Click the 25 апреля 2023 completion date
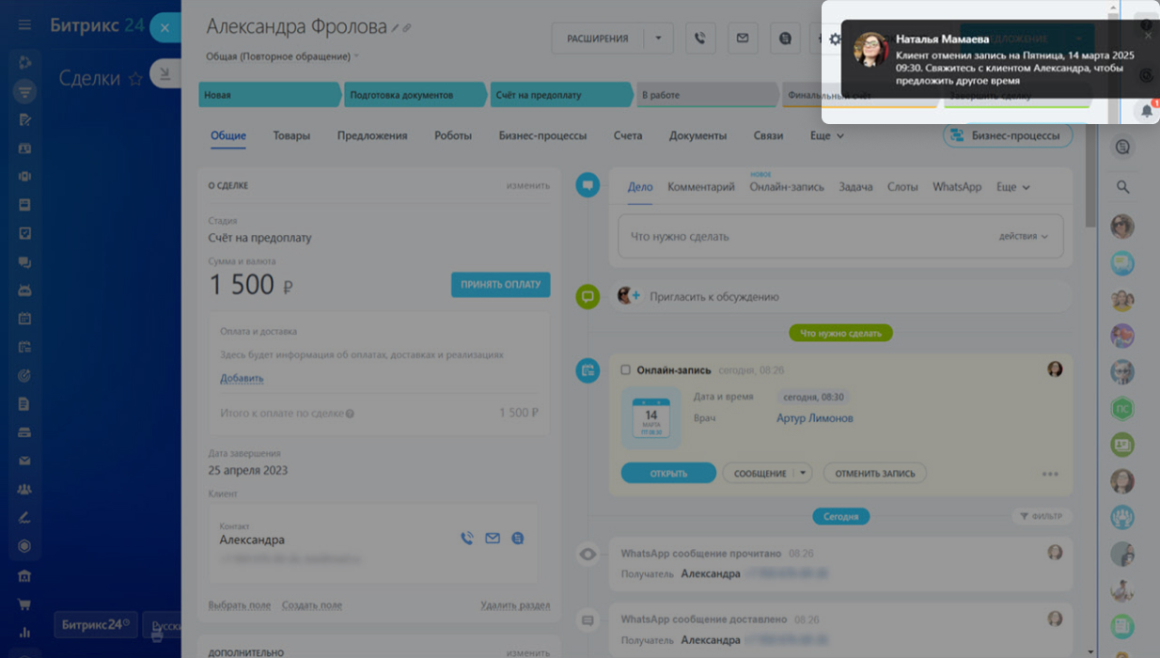 tap(248, 470)
